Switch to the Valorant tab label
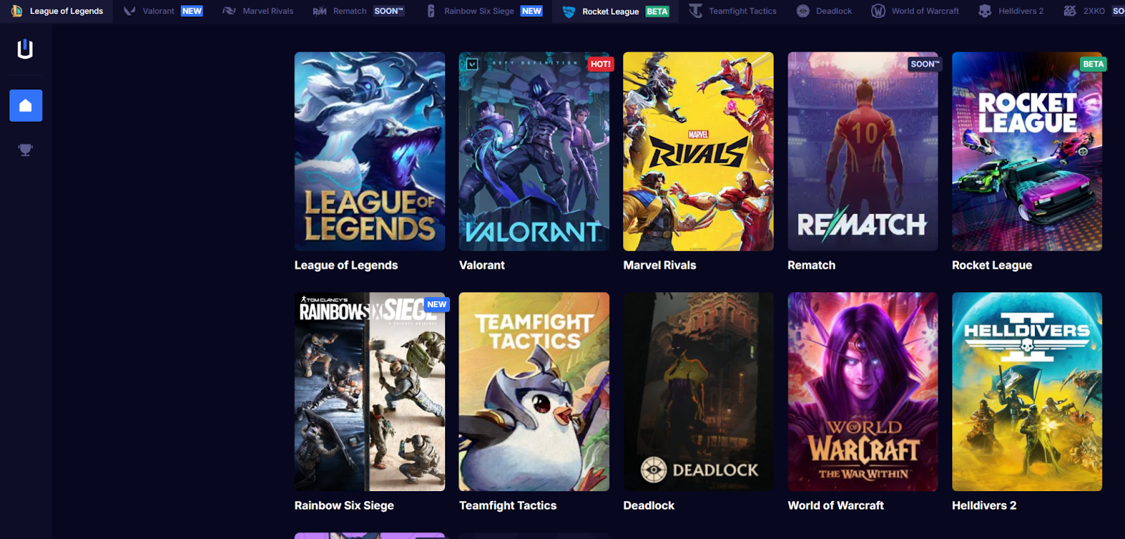The image size is (1125, 539). [x=158, y=11]
